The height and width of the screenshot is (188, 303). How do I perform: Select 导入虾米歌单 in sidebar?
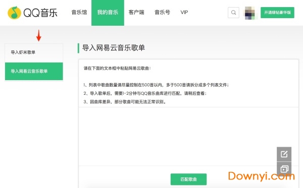click(34, 52)
